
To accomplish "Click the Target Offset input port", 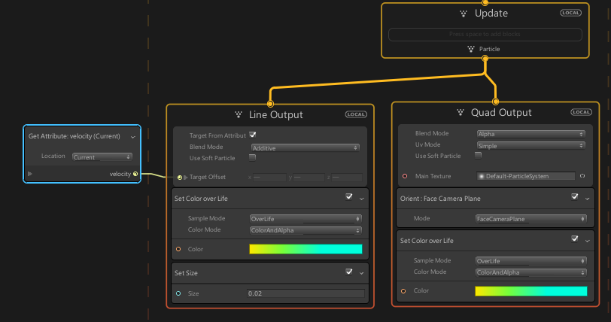I will click(x=180, y=178).
